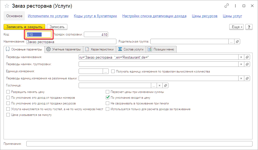Image resolution: width=258 pixels, height=150 pixels.
Task: Copy link using the chain icon
Action: pyautogui.click(x=227, y=6)
